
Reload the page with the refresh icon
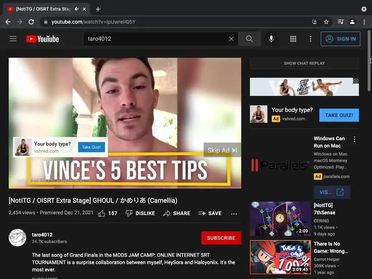(x=31, y=22)
